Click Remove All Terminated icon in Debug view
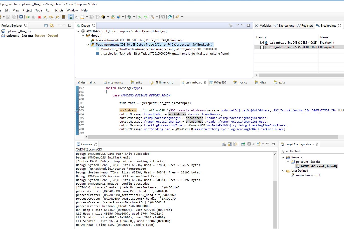The height and width of the screenshot is (229, 344). 231,25
